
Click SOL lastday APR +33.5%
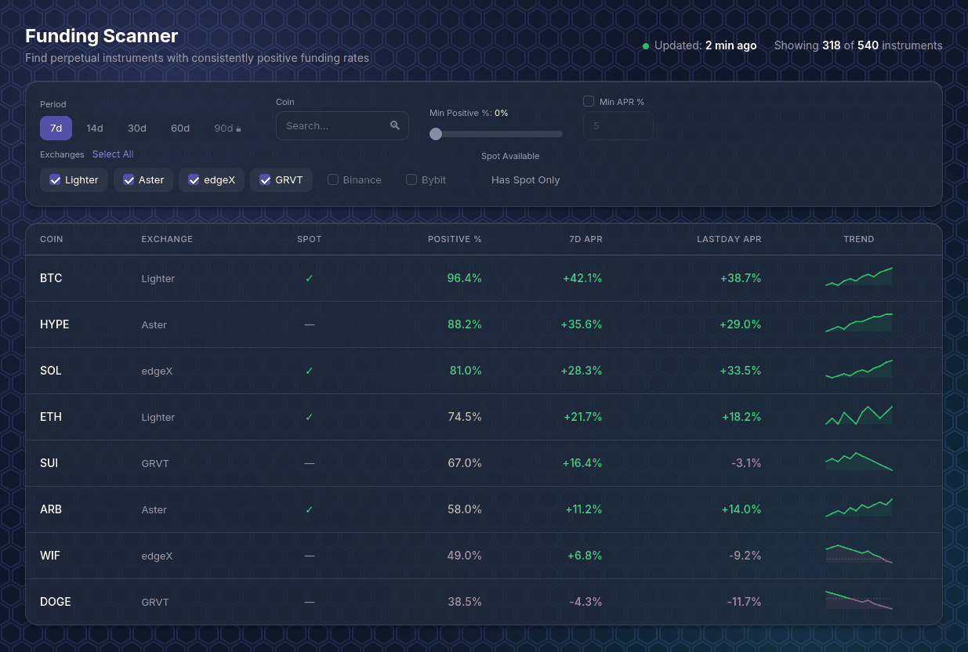click(741, 371)
